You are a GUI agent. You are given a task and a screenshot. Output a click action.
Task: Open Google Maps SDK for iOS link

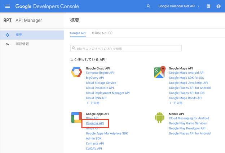pos(186,78)
